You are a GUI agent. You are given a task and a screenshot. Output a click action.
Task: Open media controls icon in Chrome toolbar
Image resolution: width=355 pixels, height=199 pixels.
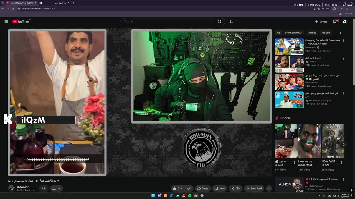[x=342, y=9]
